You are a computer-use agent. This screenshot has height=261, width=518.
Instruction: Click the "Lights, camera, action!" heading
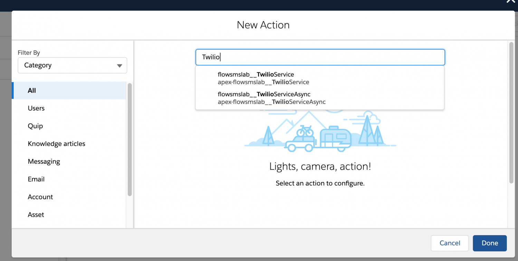tap(320, 167)
